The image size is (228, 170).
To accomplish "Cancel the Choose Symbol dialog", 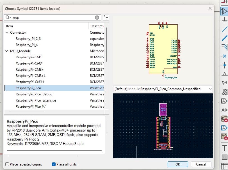I will click(201, 164).
